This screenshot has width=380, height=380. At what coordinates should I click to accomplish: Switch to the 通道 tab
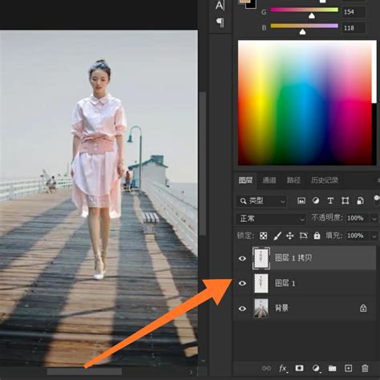[x=269, y=180]
